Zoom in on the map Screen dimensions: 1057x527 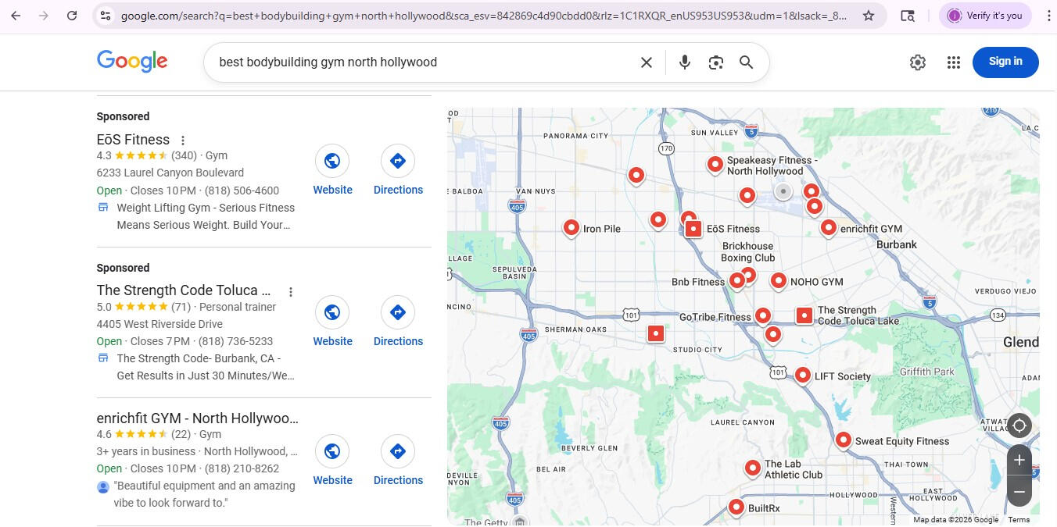(1019, 461)
